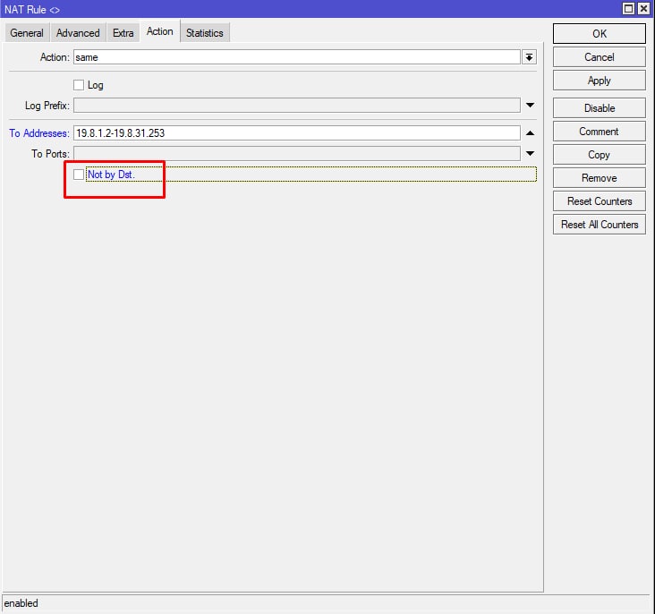
Task: Expand the Log Prefix field arrow
Action: point(530,106)
